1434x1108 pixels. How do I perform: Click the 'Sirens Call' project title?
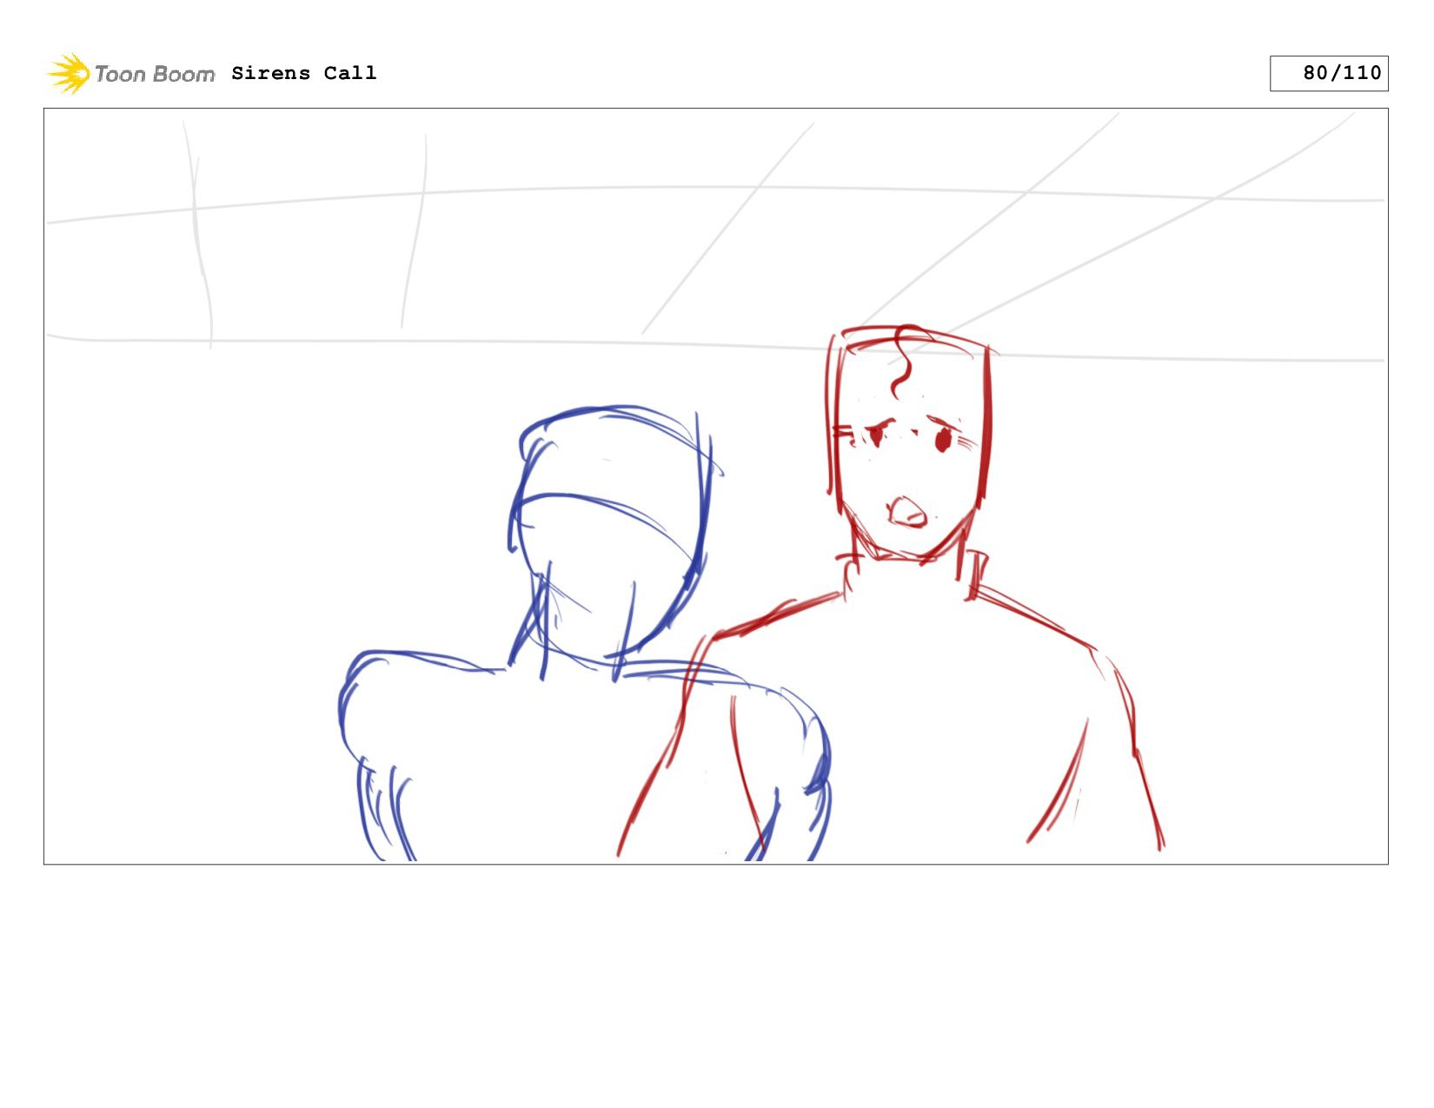(304, 73)
